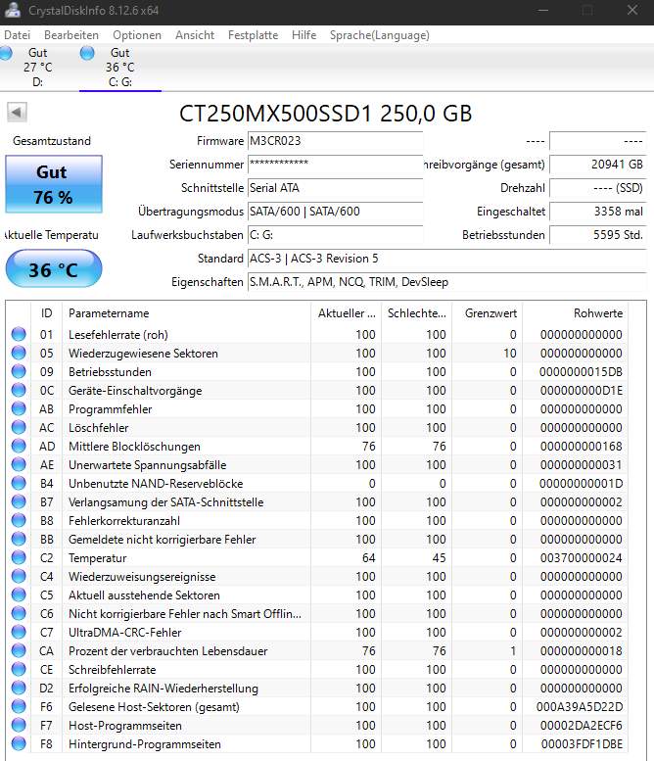Open the Sprache(Language) menu
This screenshot has width=654, height=761.
[380, 35]
